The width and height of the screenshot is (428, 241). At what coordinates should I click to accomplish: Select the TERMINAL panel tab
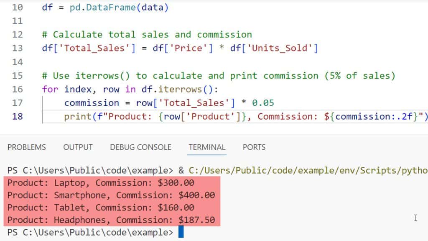pos(207,147)
